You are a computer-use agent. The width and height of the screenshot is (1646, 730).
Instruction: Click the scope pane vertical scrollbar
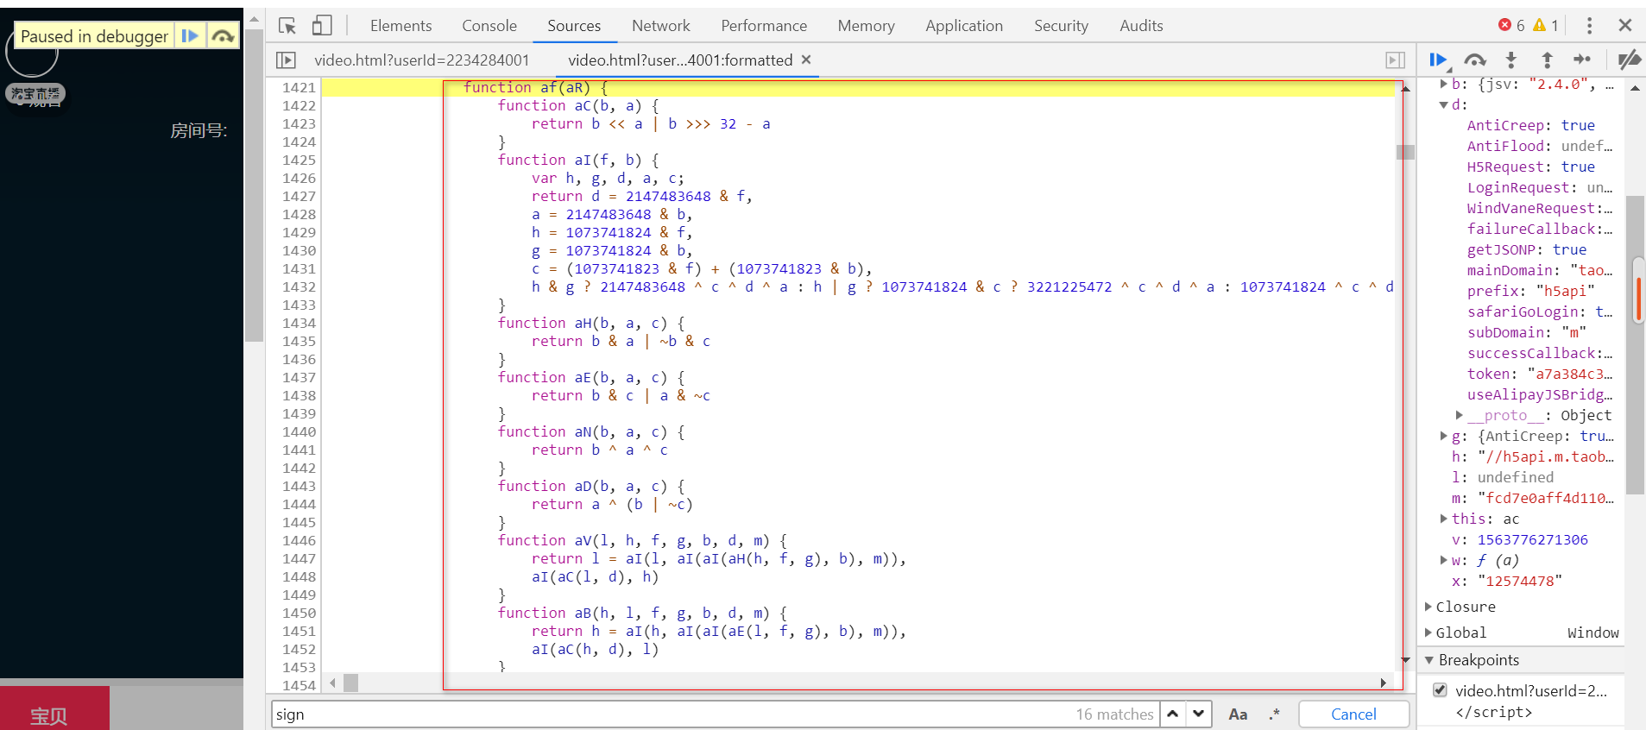pos(1635,345)
